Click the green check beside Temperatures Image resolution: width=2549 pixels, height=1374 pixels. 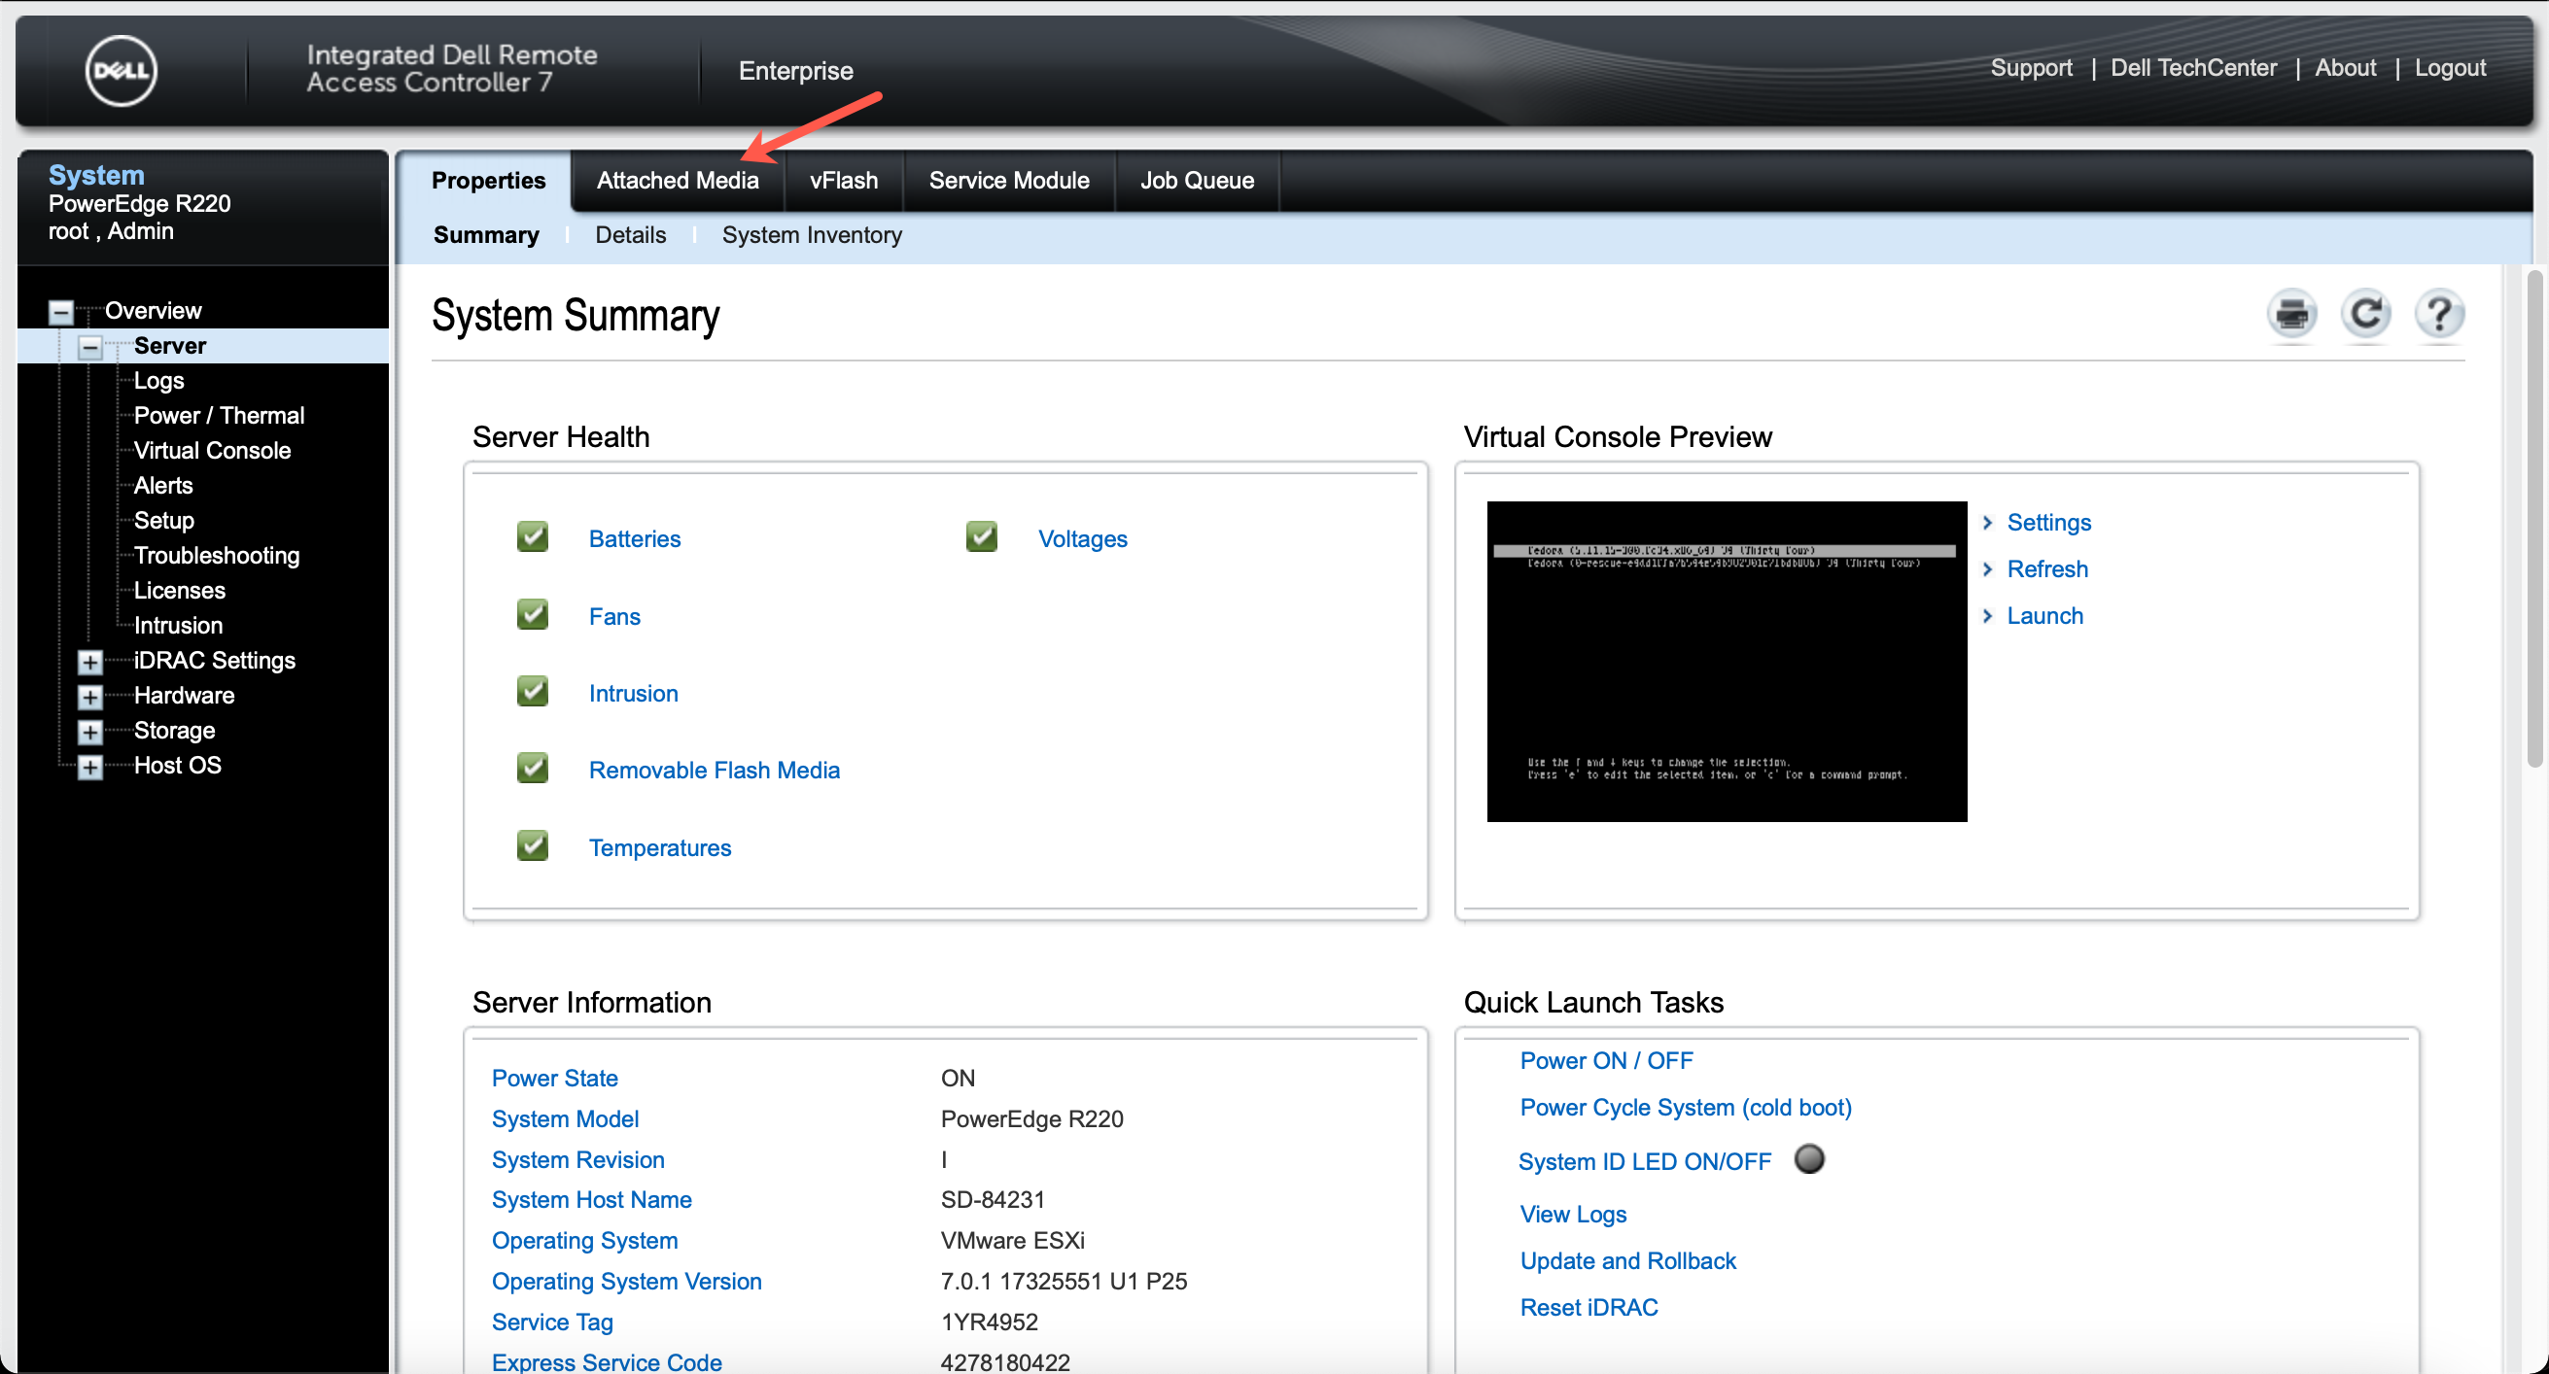[533, 845]
